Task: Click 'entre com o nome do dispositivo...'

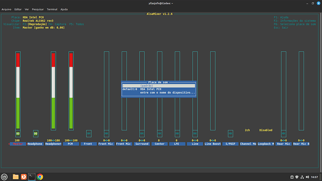Action: (x=168, y=92)
